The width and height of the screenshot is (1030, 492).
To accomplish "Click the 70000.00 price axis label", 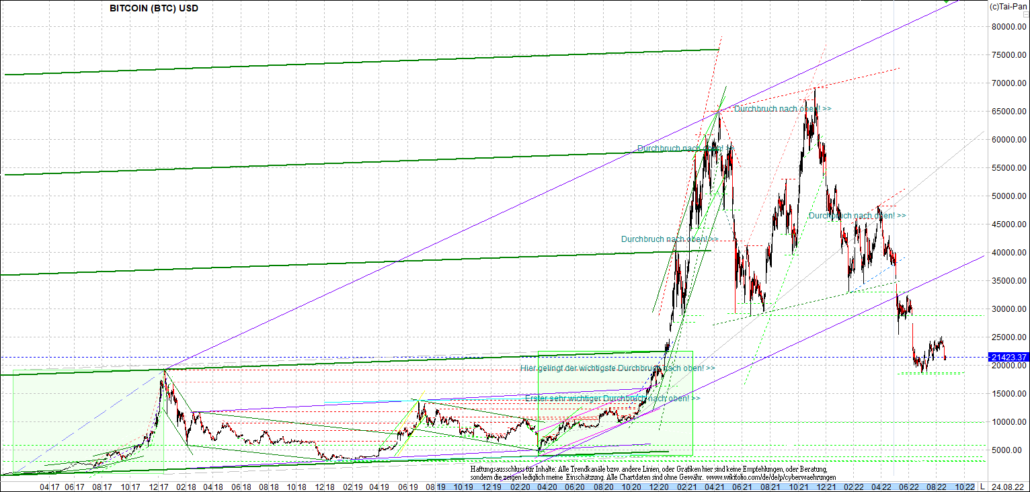I will pyautogui.click(x=1010, y=83).
